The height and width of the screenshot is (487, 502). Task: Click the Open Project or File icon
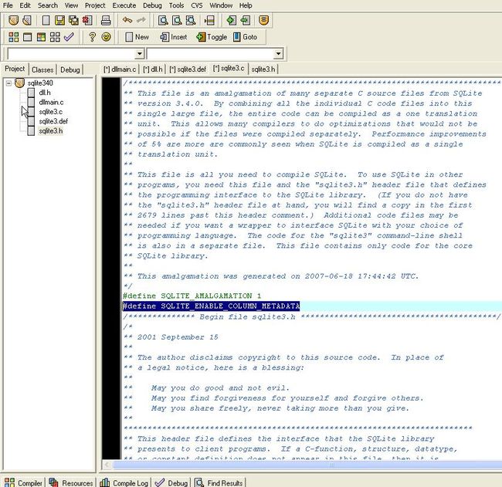point(27,21)
